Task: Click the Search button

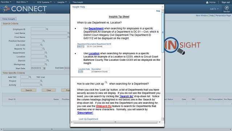Action: point(29,90)
